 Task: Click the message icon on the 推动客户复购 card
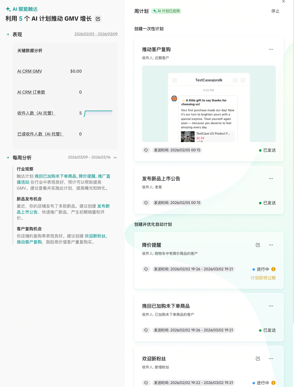click(146, 150)
